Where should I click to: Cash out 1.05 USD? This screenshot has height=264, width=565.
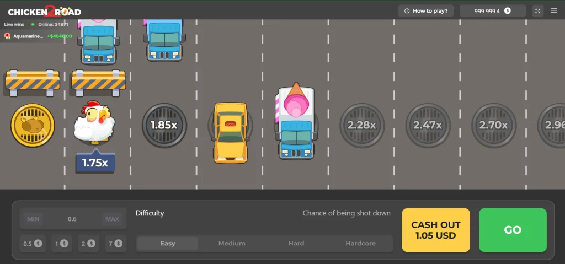tap(436, 230)
